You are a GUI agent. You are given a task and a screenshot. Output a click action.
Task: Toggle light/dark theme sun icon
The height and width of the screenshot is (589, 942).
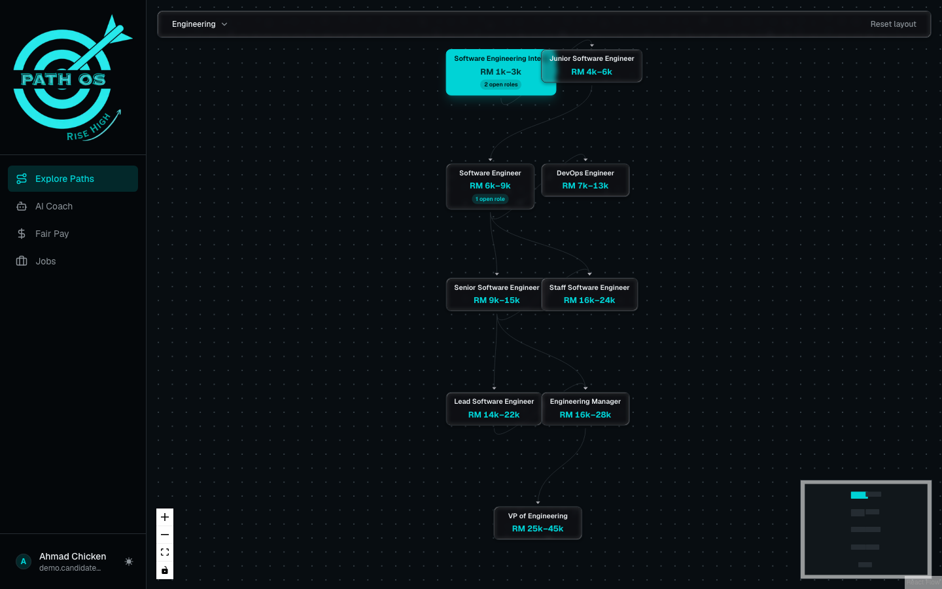point(129,562)
